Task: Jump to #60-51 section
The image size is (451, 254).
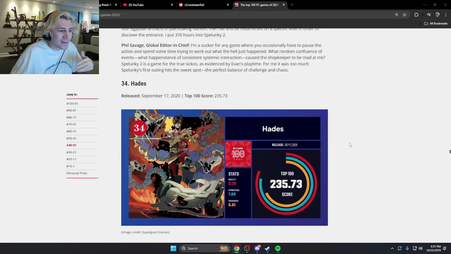Action: click(x=71, y=131)
